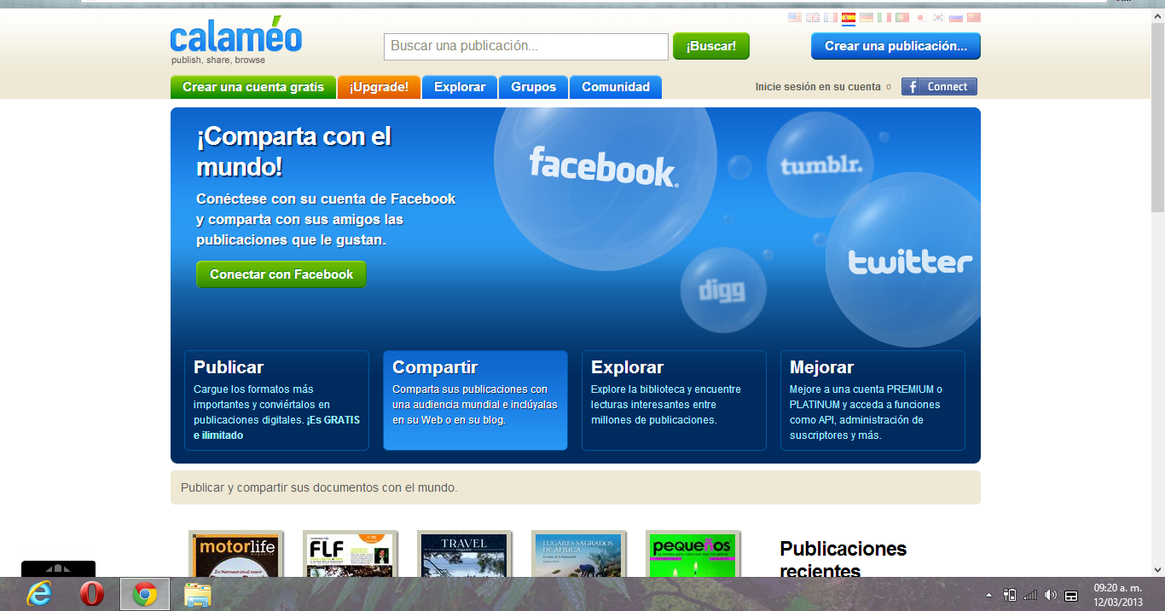
Task: Switch language with the US flag icon
Action: click(x=795, y=16)
